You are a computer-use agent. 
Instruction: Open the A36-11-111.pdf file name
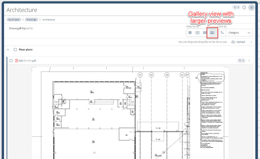pos(27,61)
